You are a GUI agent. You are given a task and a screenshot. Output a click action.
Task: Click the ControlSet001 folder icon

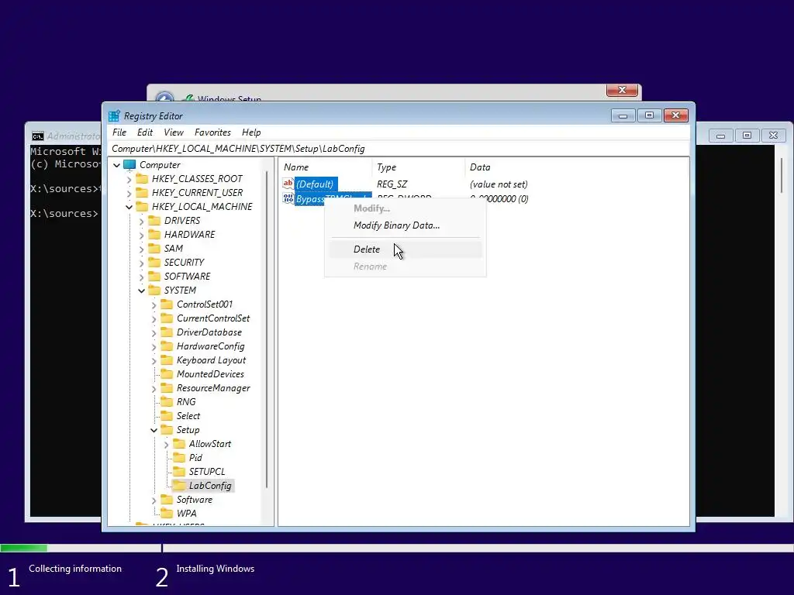click(167, 304)
